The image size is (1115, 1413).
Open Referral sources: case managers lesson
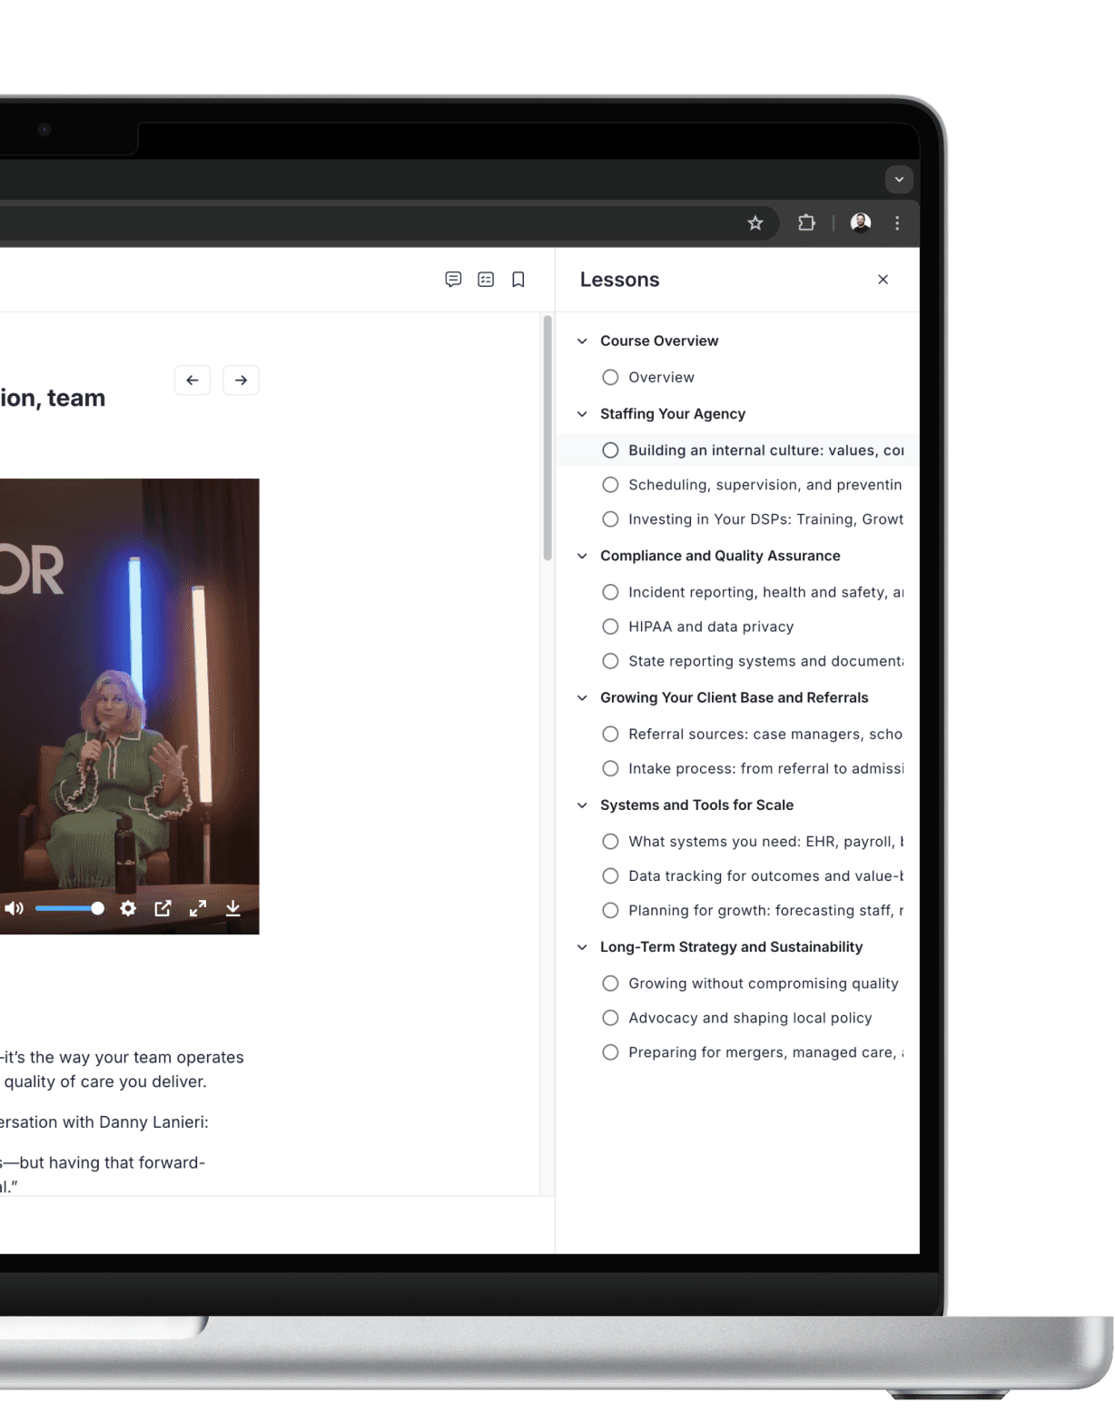click(765, 734)
